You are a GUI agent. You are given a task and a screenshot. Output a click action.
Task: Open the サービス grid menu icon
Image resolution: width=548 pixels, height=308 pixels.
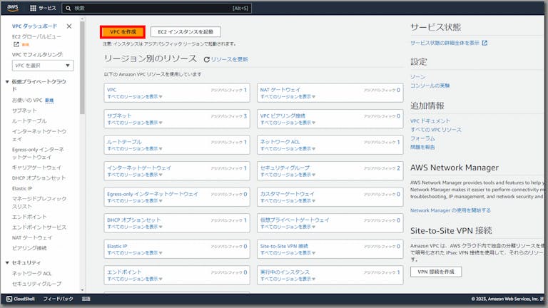pos(33,8)
